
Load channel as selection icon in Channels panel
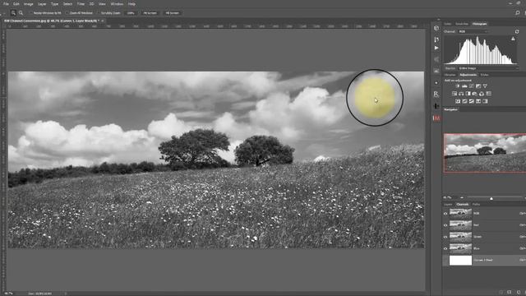[501, 292]
